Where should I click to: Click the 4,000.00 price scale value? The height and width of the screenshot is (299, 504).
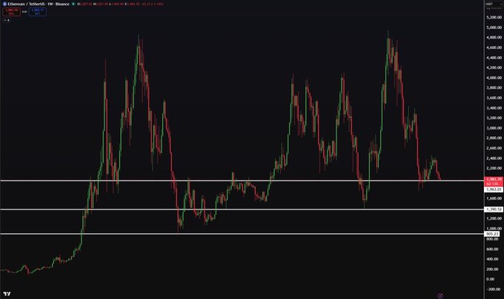[x=494, y=78]
